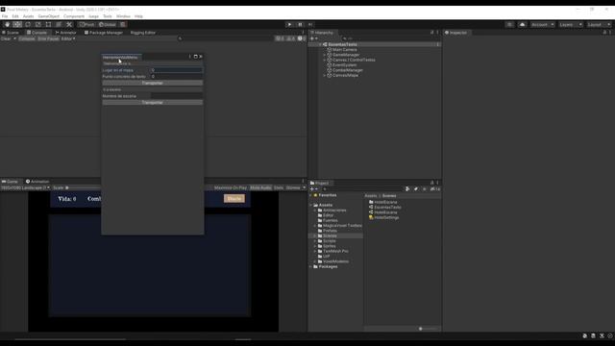615x346 pixels.
Task: Switch to the Rigging Editor tab
Action: 143,33
